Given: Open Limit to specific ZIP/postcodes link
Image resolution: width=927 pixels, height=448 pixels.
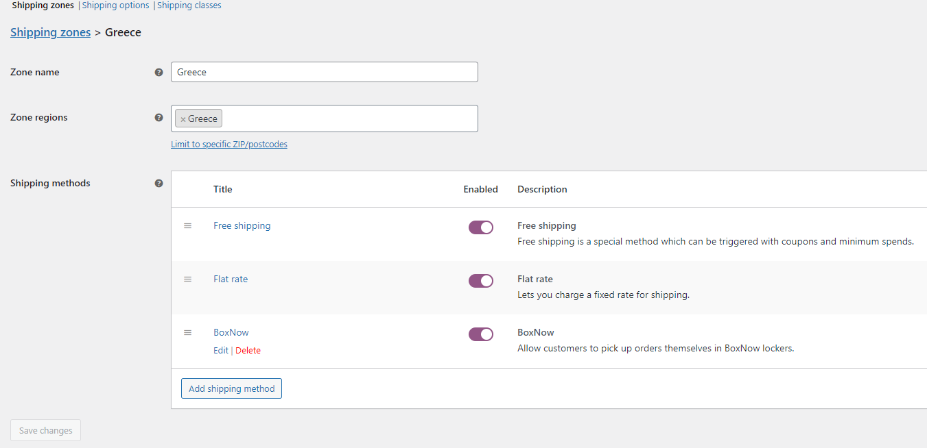Looking at the screenshot, I should [229, 145].
